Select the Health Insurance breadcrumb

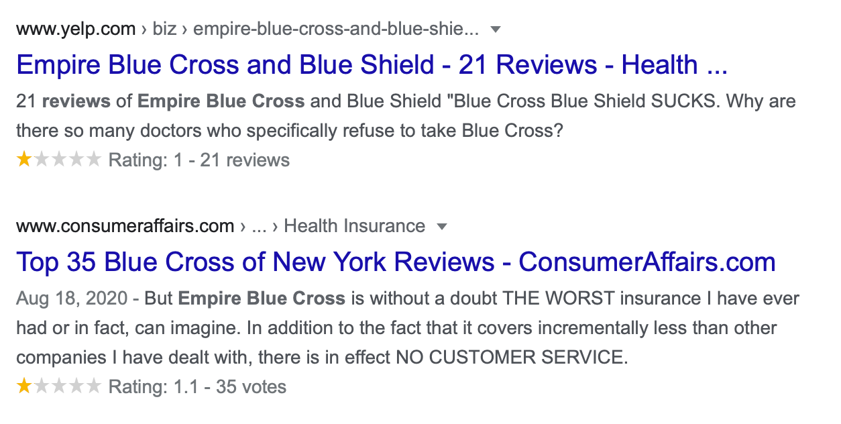354,226
